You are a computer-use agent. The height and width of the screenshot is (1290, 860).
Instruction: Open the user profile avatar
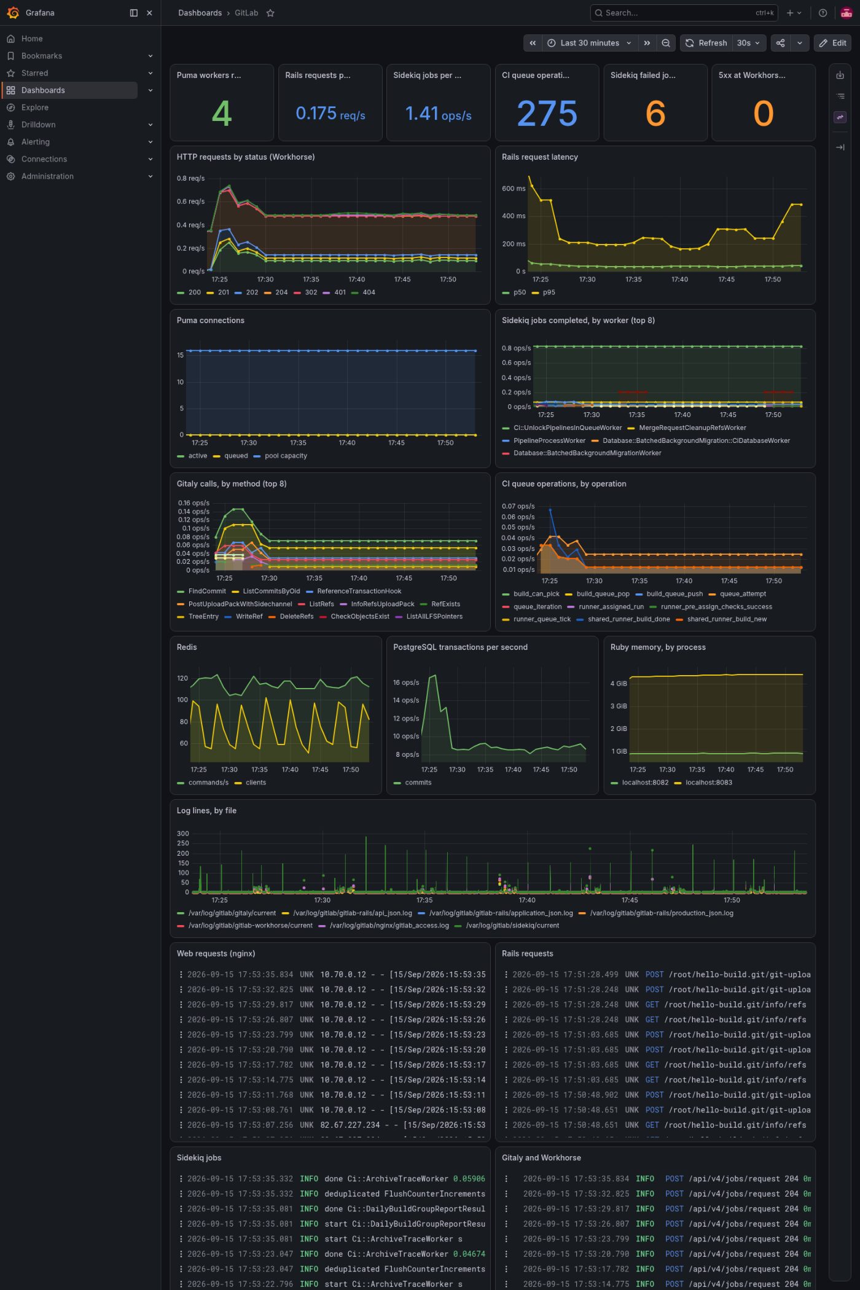click(846, 13)
